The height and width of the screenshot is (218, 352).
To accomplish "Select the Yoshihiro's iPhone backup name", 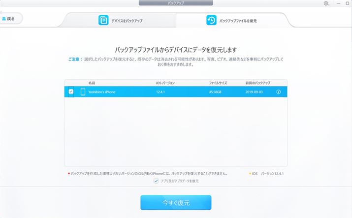I will [101, 92].
